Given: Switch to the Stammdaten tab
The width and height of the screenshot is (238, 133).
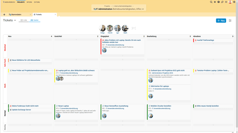Looking at the screenshot, I should pos(16,14).
